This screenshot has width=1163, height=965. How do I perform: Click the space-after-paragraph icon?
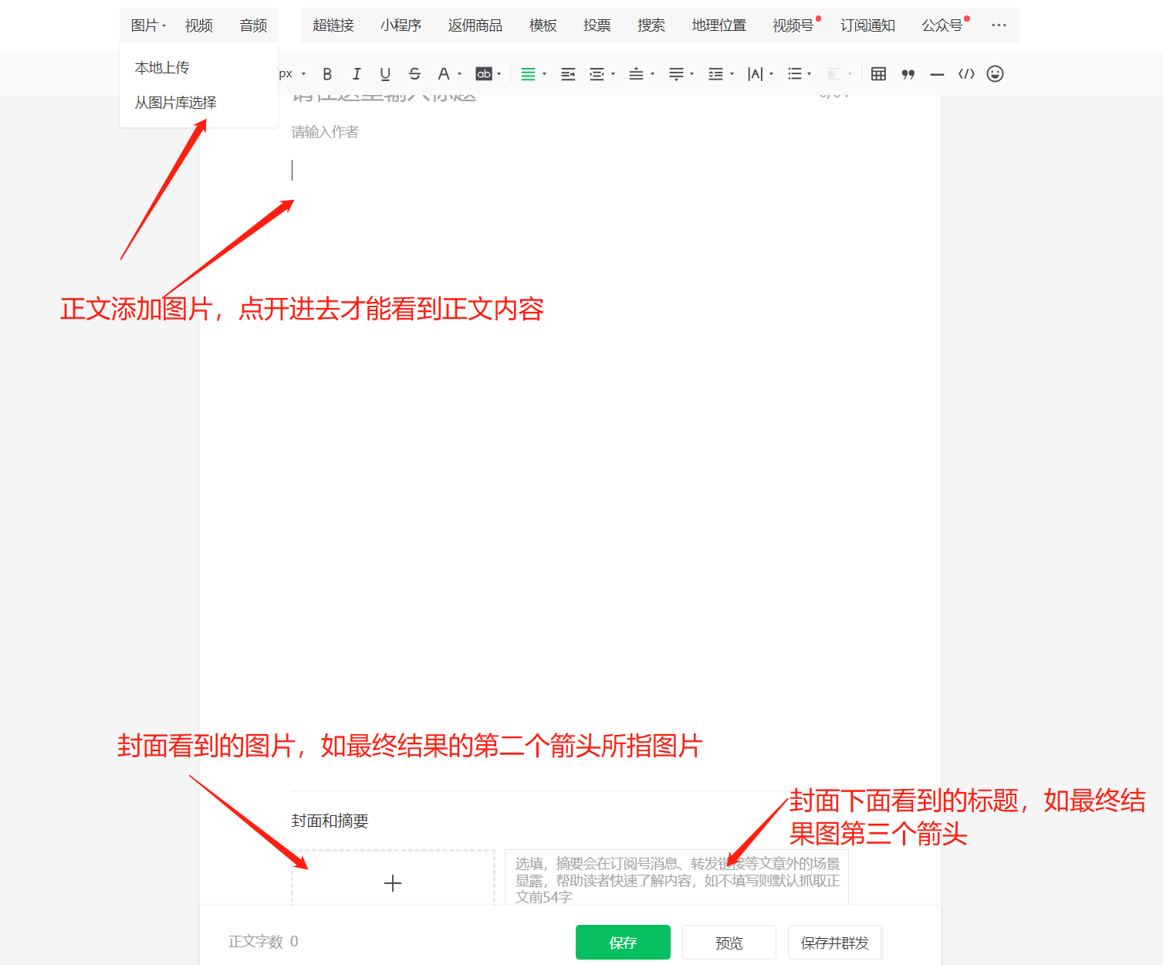676,74
